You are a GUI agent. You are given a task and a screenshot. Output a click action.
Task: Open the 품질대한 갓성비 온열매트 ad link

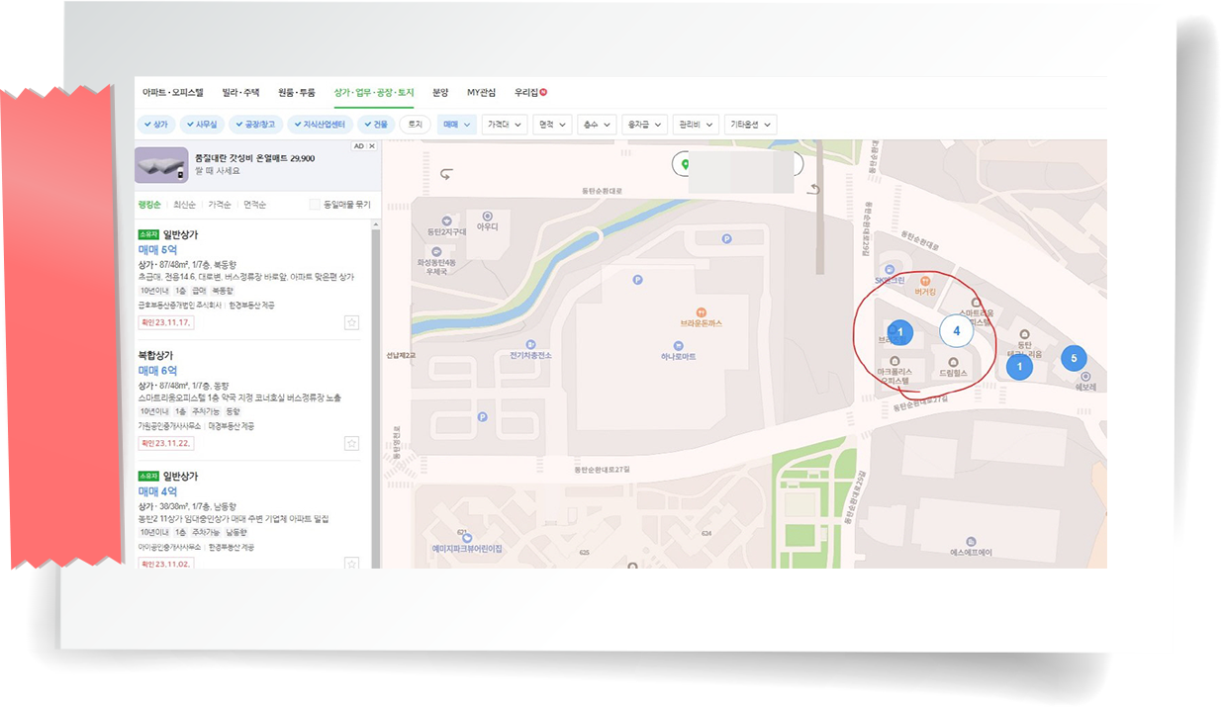(x=254, y=158)
